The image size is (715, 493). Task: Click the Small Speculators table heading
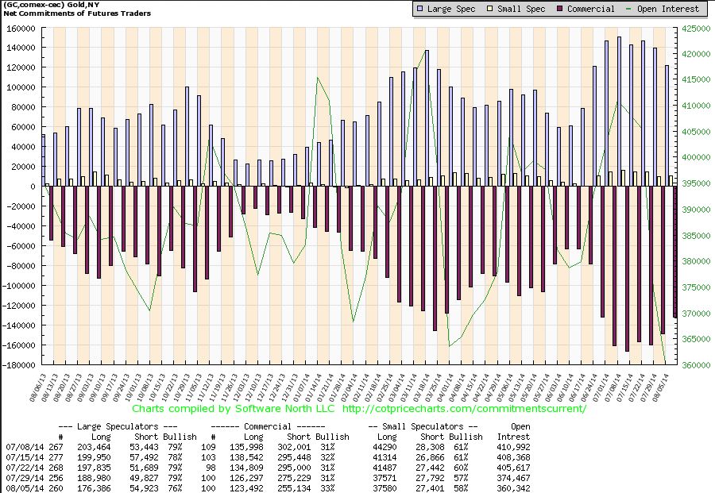(423, 426)
